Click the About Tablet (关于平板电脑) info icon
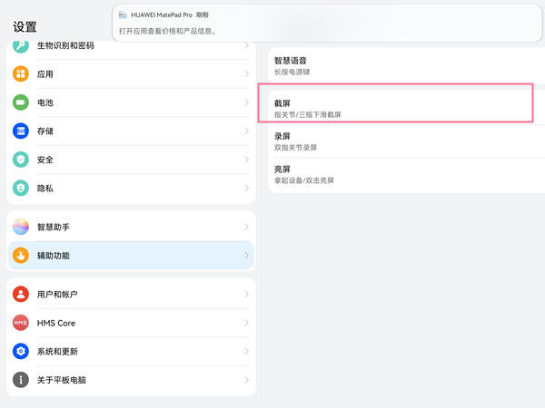 (21, 380)
